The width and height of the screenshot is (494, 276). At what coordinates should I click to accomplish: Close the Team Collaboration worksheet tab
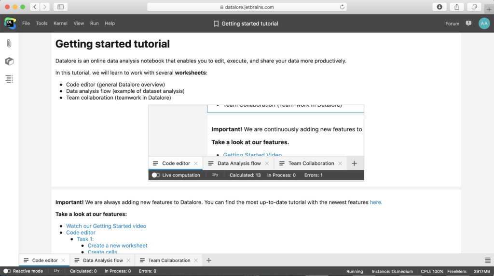coord(196,260)
